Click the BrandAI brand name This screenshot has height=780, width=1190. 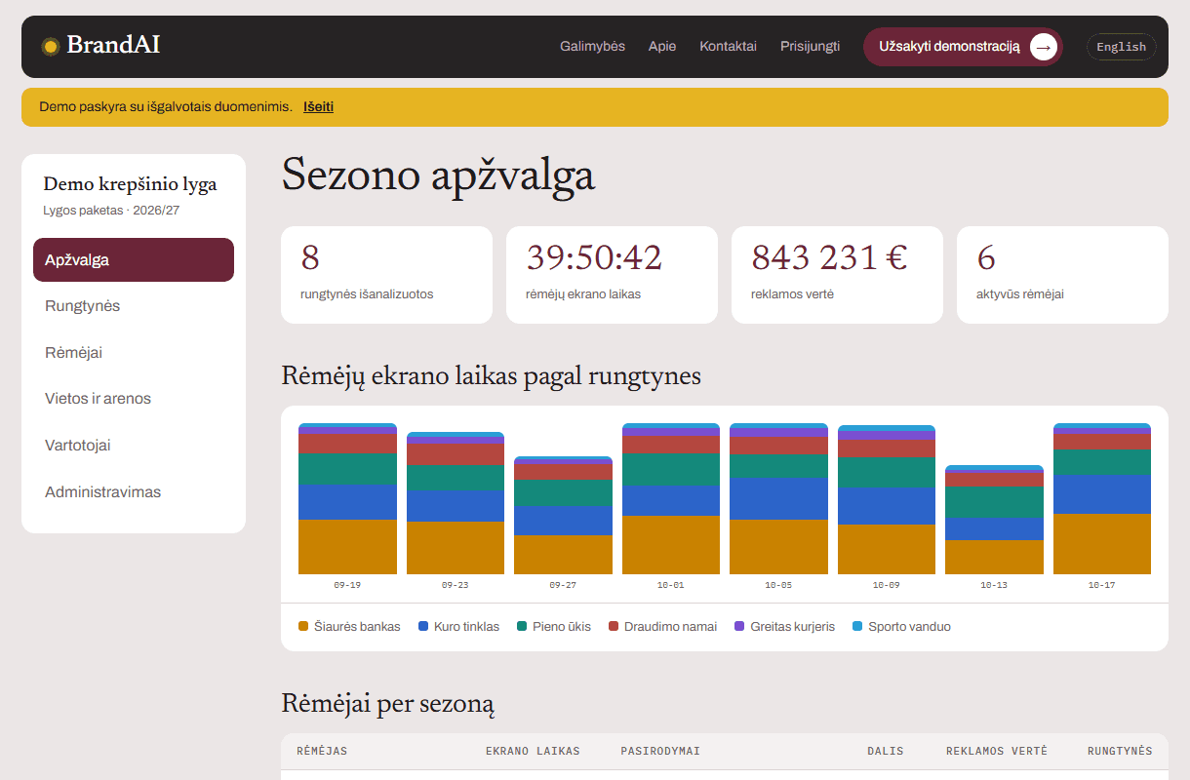pyautogui.click(x=113, y=45)
